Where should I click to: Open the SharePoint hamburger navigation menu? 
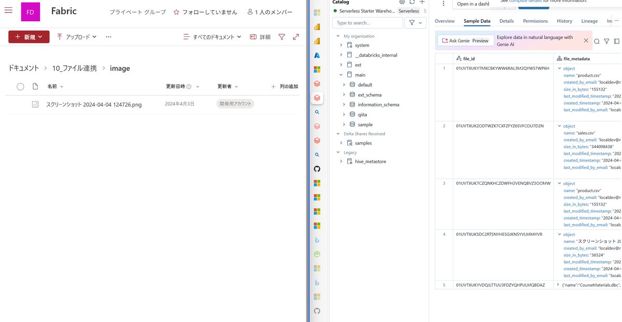pos(8,10)
